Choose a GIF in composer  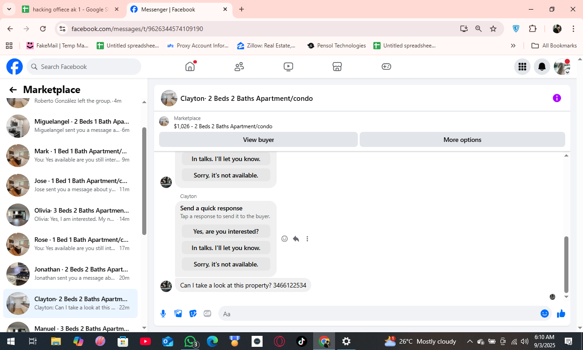(x=207, y=313)
